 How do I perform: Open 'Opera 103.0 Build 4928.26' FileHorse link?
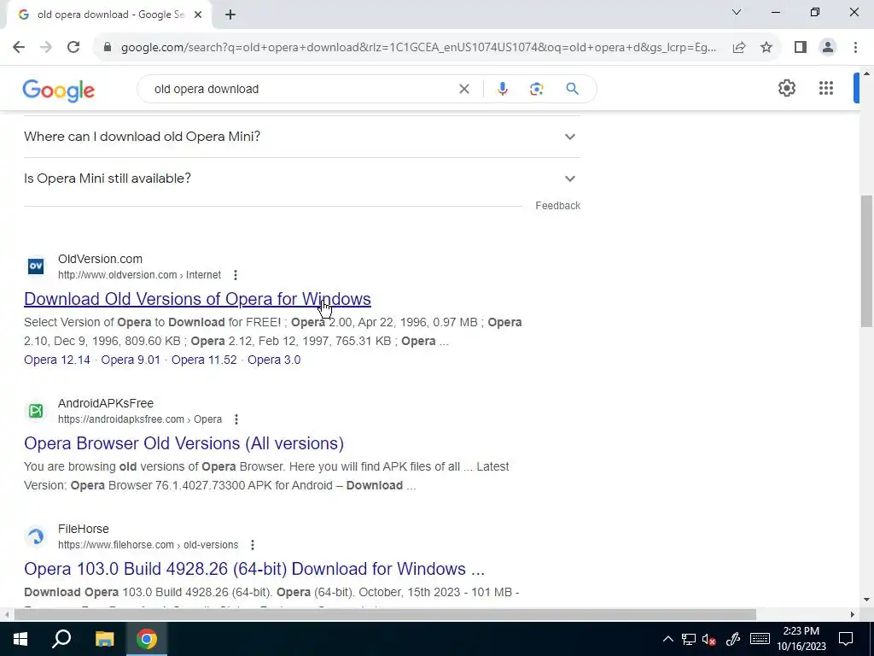point(254,569)
